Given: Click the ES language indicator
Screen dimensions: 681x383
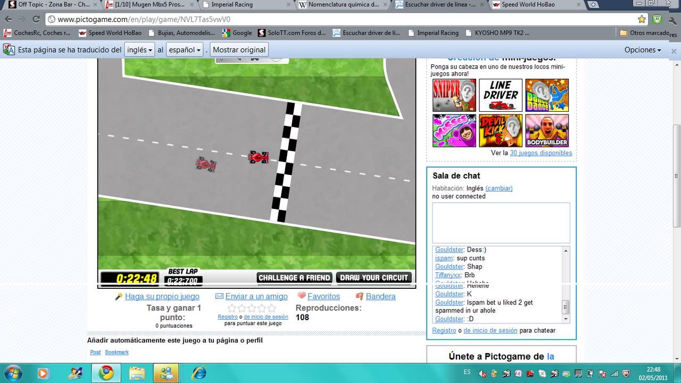Looking at the screenshot, I should 467,372.
